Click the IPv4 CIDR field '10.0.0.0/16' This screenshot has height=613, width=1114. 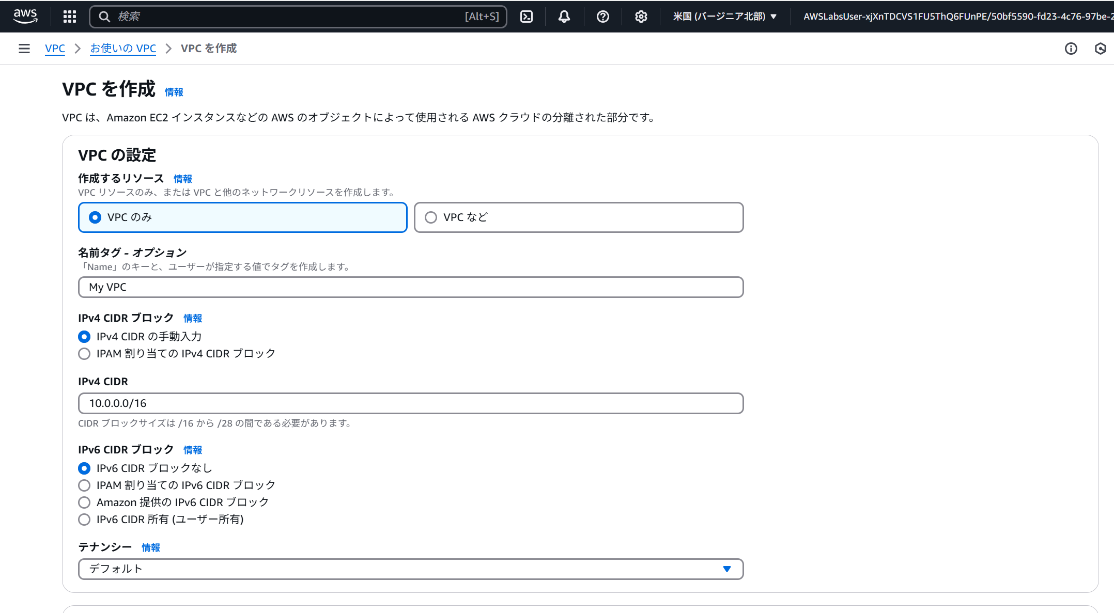pos(411,403)
